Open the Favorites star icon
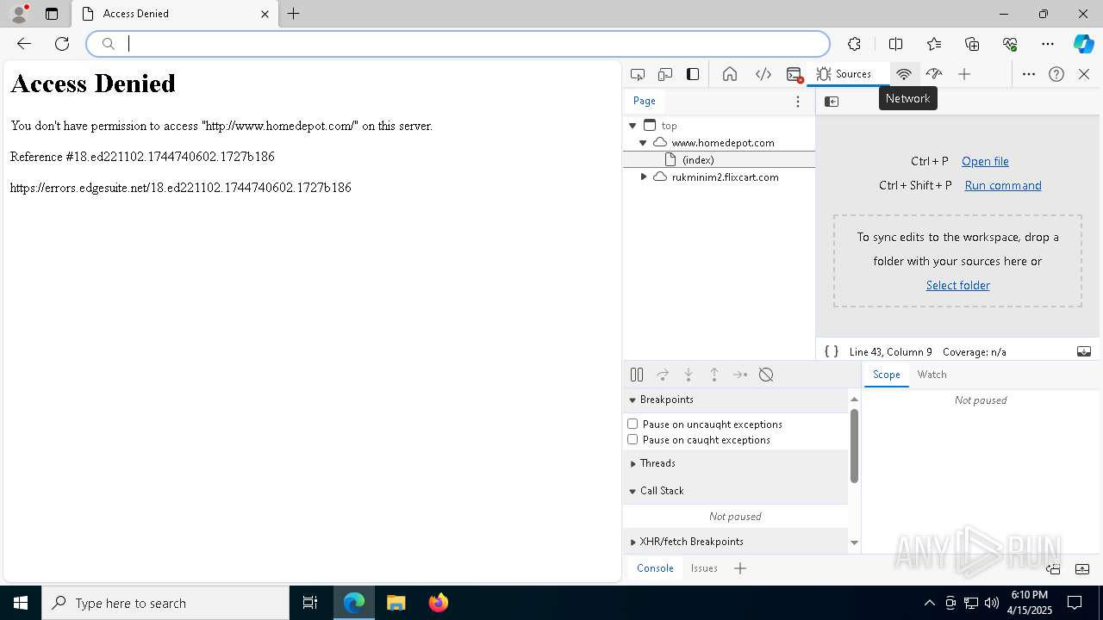The width and height of the screenshot is (1103, 620). [934, 44]
